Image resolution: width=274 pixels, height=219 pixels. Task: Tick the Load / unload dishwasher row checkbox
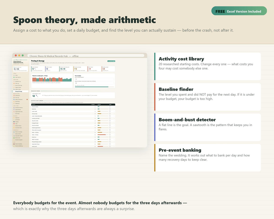[x=110, y=116]
